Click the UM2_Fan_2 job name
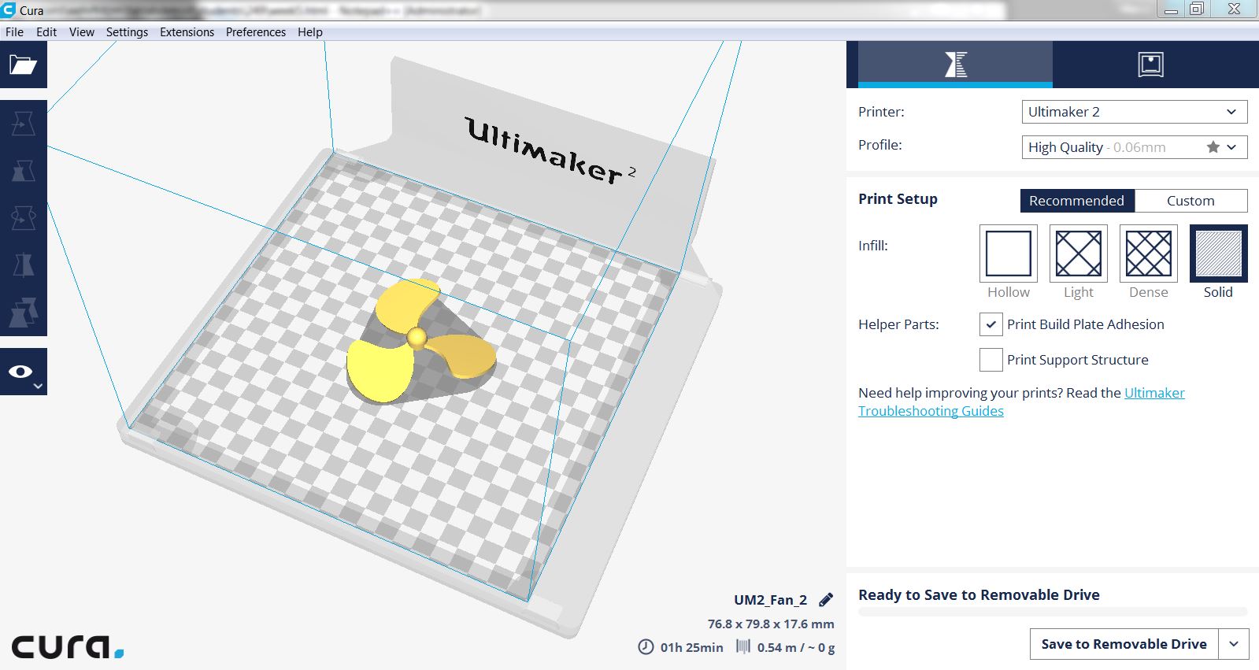Screen dimensions: 1259x670 (x=771, y=600)
